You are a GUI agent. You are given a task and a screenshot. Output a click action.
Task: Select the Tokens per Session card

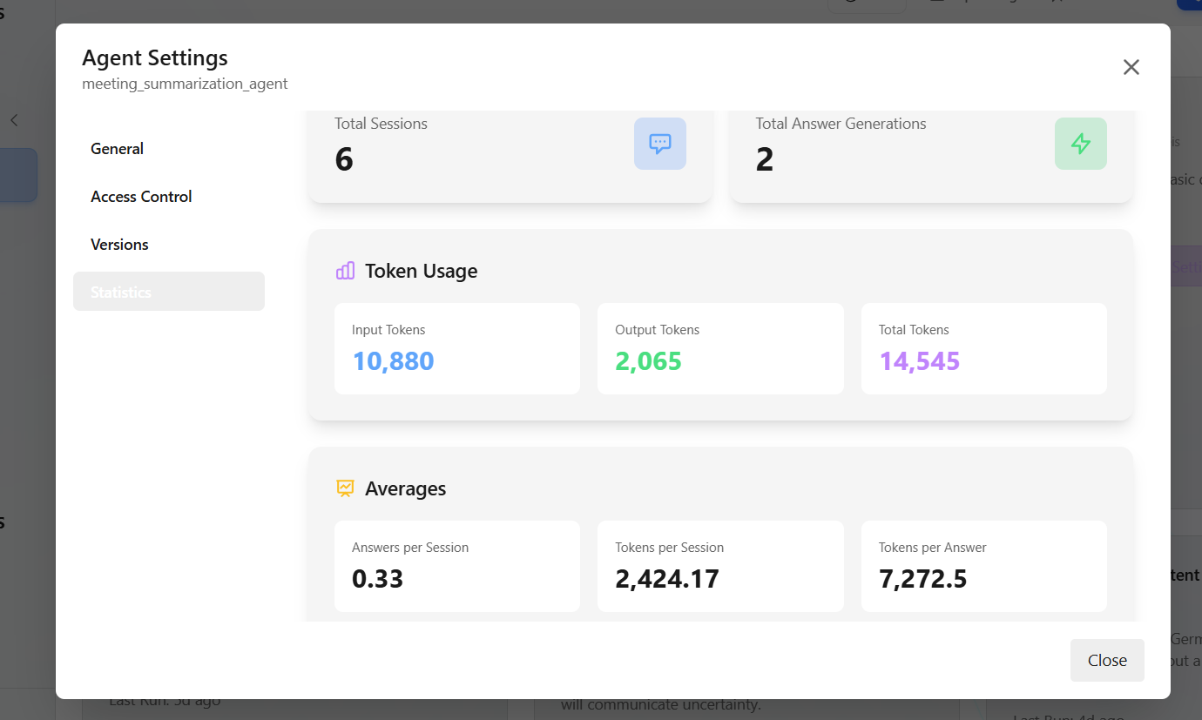point(720,565)
